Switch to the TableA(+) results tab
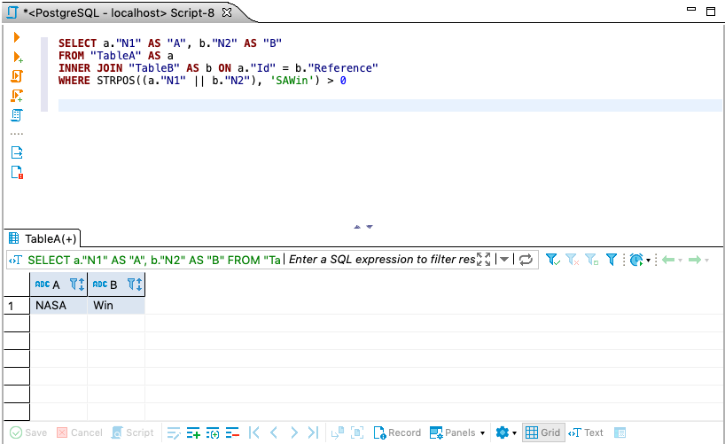This screenshot has width=725, height=444. click(x=43, y=238)
